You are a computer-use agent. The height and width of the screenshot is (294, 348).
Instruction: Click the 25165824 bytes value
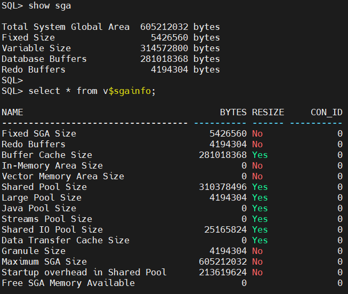tap(225, 229)
